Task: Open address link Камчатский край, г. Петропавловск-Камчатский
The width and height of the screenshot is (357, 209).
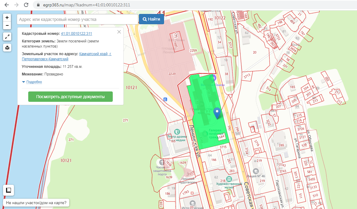Action: pyautogui.click(x=67, y=57)
